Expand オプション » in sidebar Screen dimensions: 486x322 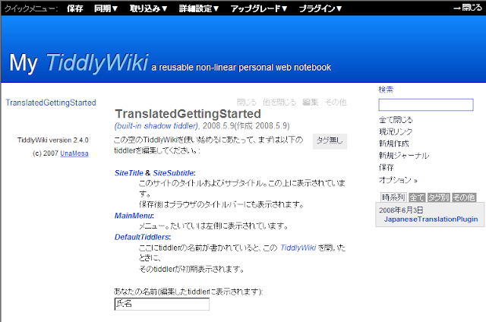[x=398, y=180]
